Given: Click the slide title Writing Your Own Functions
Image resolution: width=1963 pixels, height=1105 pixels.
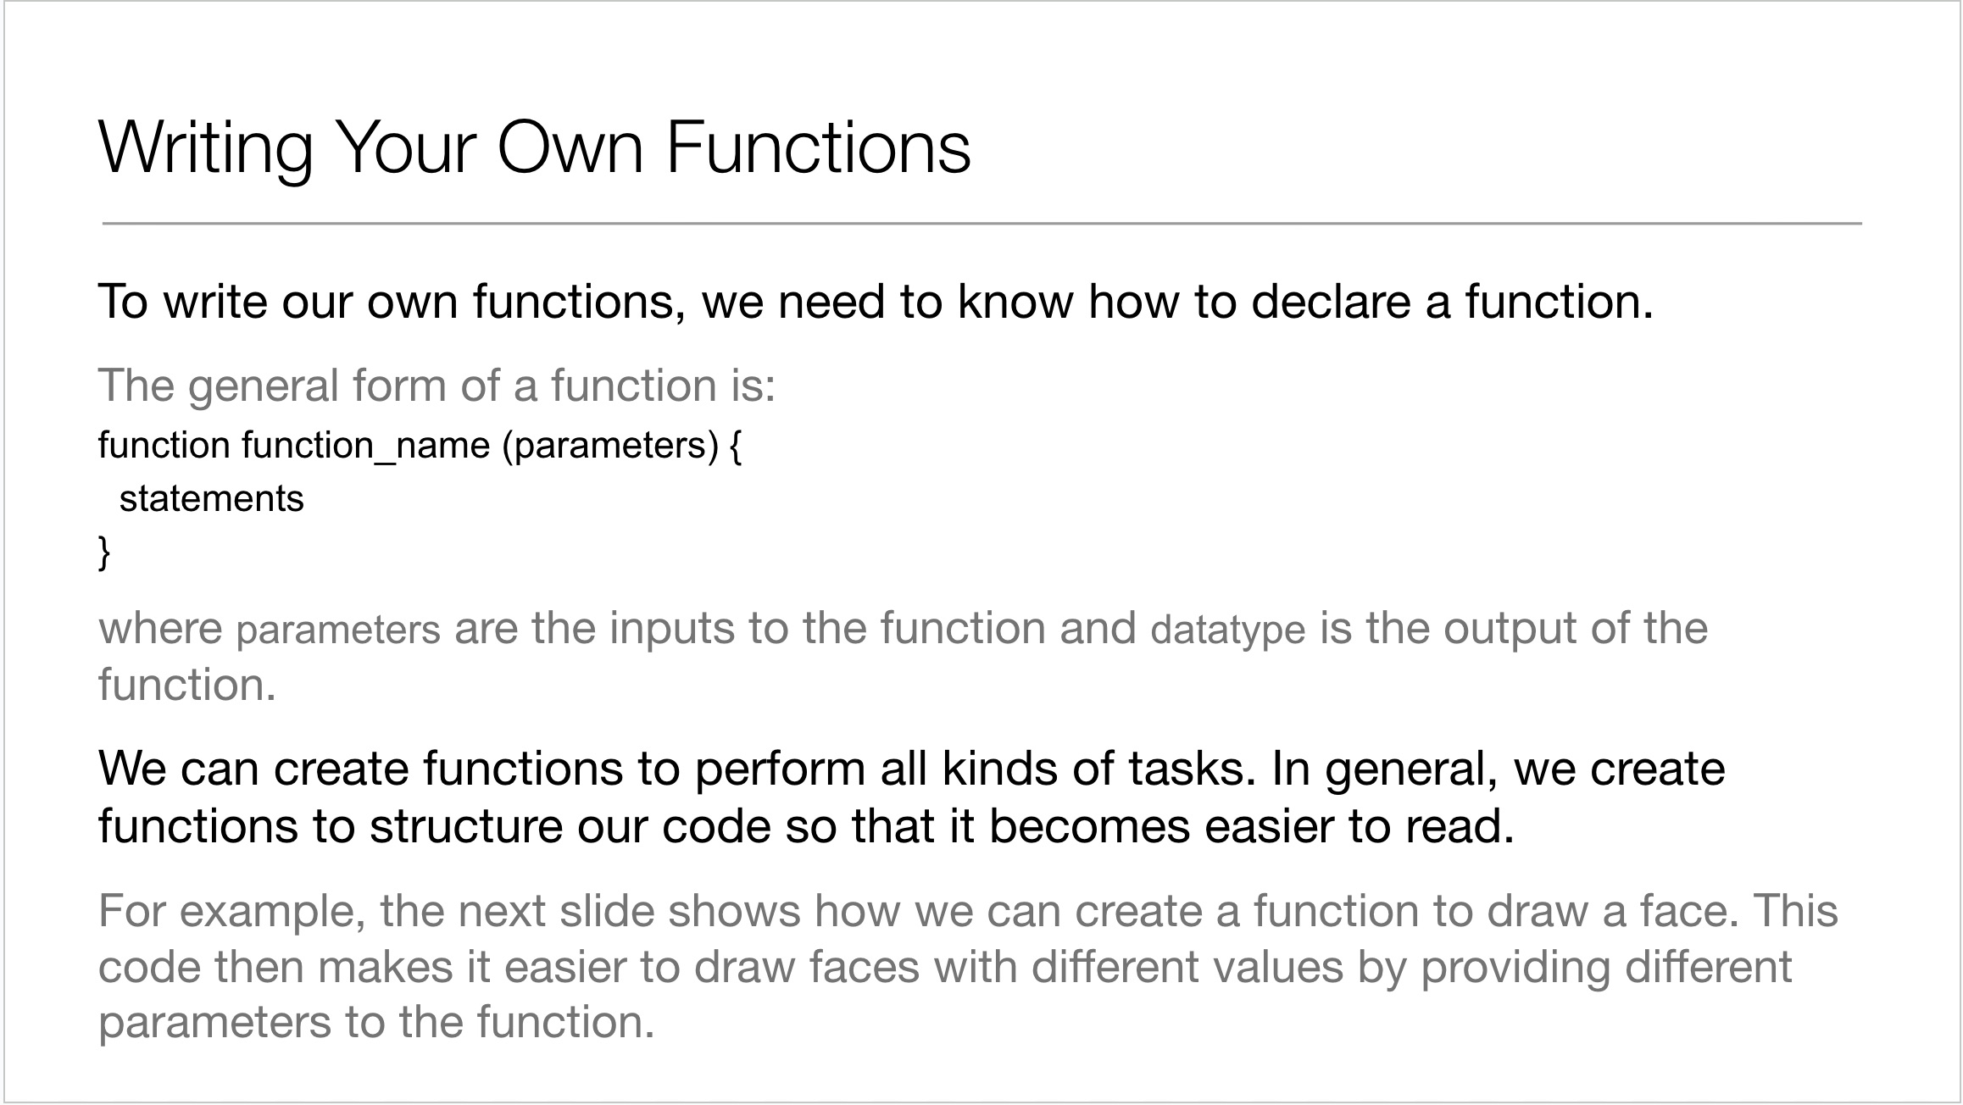Looking at the screenshot, I should [x=535, y=149].
